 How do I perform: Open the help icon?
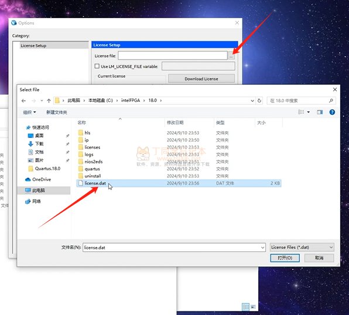click(x=332, y=112)
